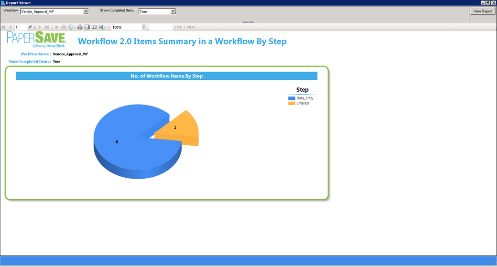Click back to parent report arrow

pos(56,27)
